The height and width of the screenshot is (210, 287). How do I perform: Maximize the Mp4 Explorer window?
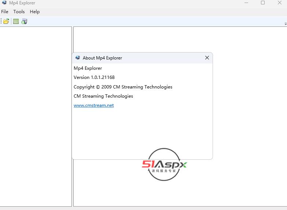pyautogui.click(x=263, y=3)
